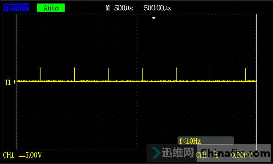273x164 pixels.
Task: Click the CH1 channel label at bottom left
Action: point(8,155)
